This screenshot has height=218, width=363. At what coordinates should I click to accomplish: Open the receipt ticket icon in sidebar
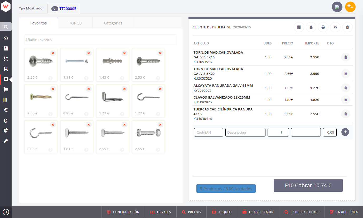[x=6, y=79]
